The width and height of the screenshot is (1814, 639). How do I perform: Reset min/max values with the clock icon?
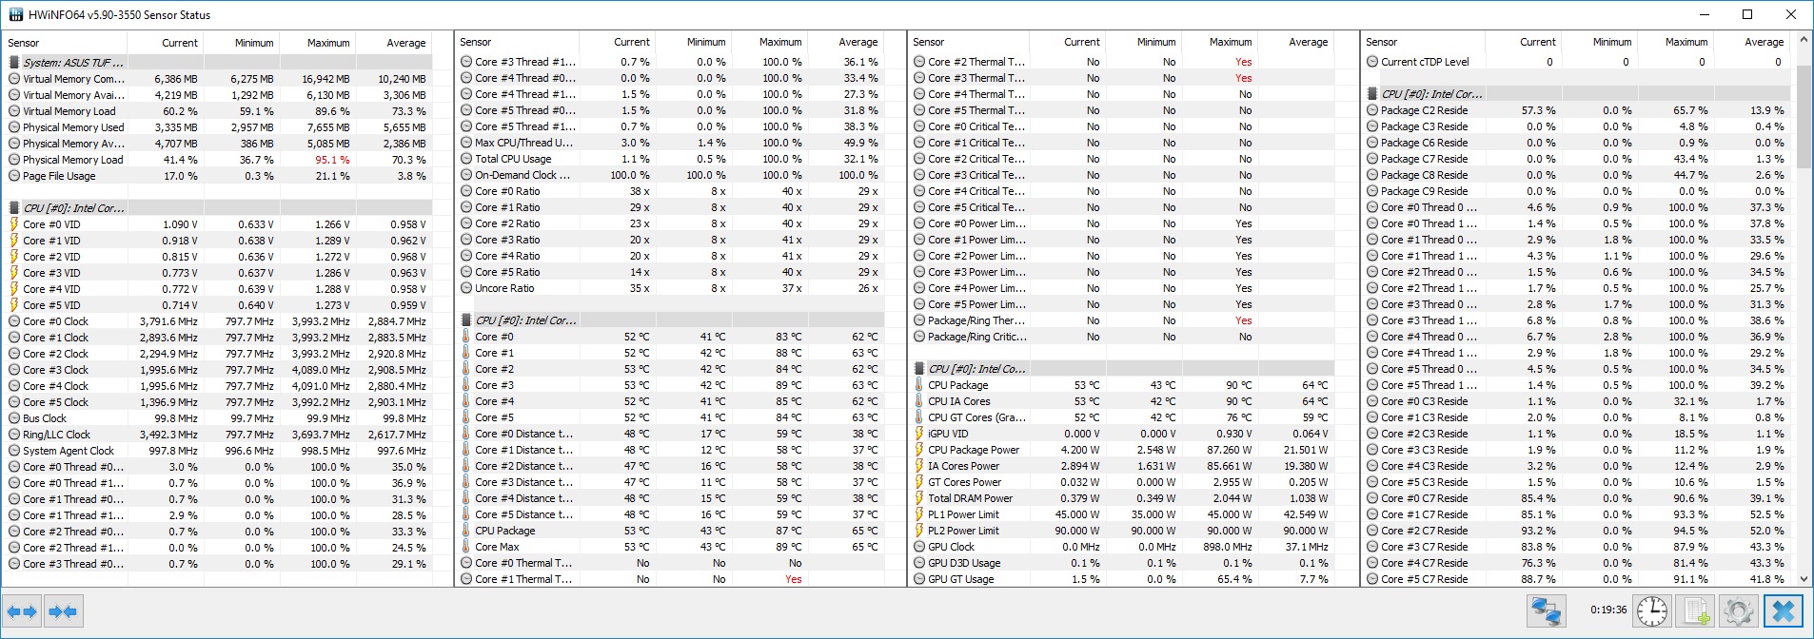(1651, 610)
